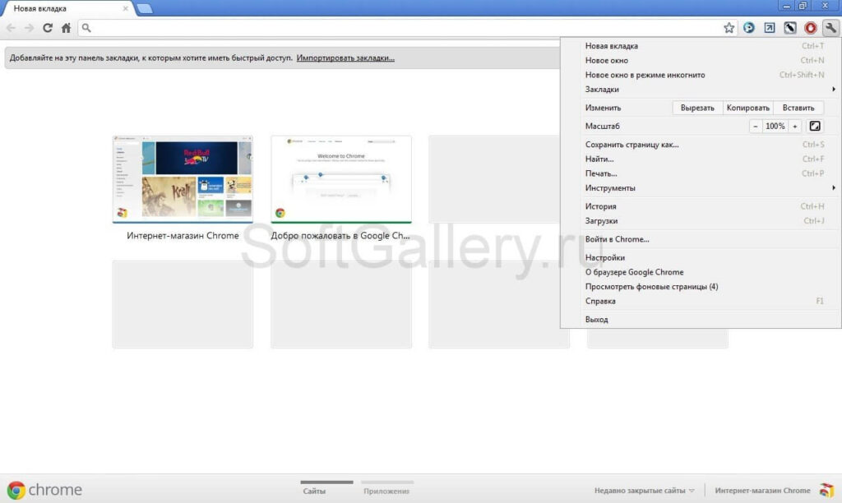The image size is (842, 503).
Task: Open Интернет-магазин Chrome link at bottom
Action: pos(762,491)
